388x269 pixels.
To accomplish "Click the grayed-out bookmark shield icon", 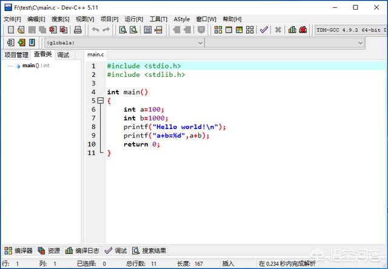I will pos(201,30).
